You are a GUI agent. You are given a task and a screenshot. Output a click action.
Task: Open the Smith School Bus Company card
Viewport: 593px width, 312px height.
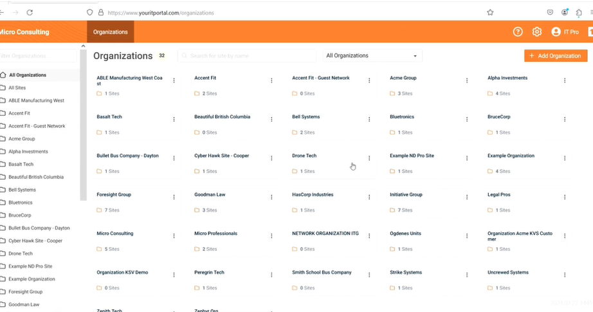[322, 272]
